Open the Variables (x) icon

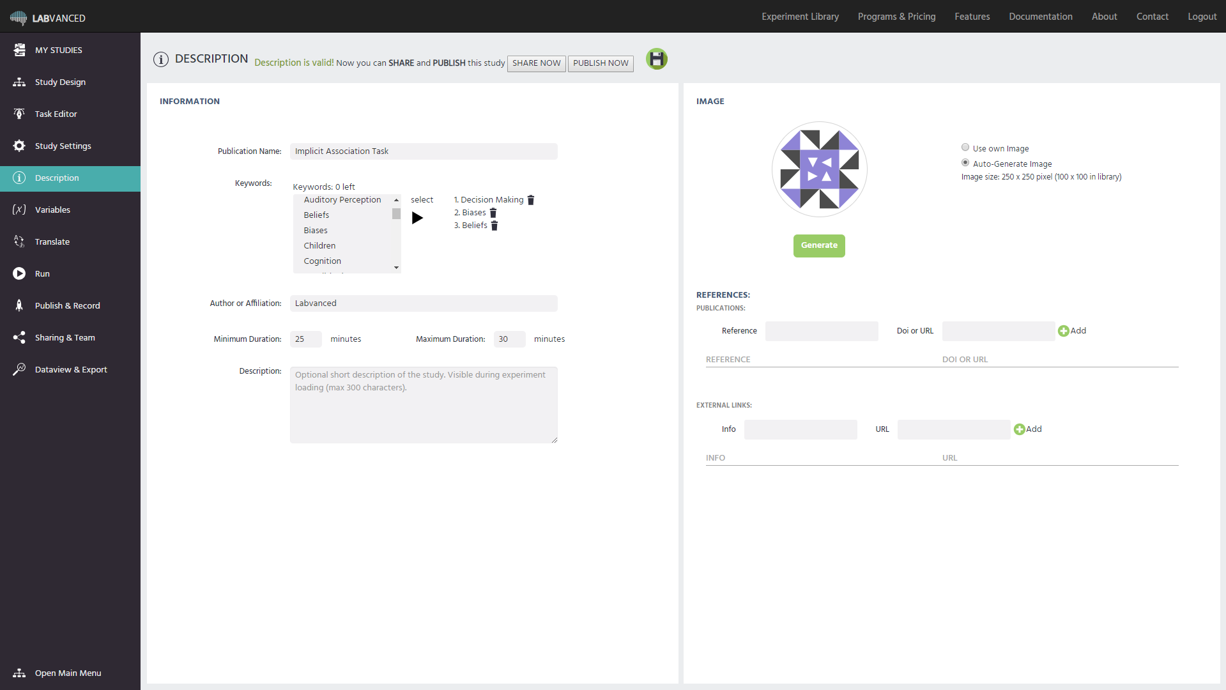pos(19,210)
